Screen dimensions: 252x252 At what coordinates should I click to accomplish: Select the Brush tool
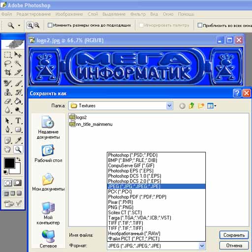click(x=18, y=83)
